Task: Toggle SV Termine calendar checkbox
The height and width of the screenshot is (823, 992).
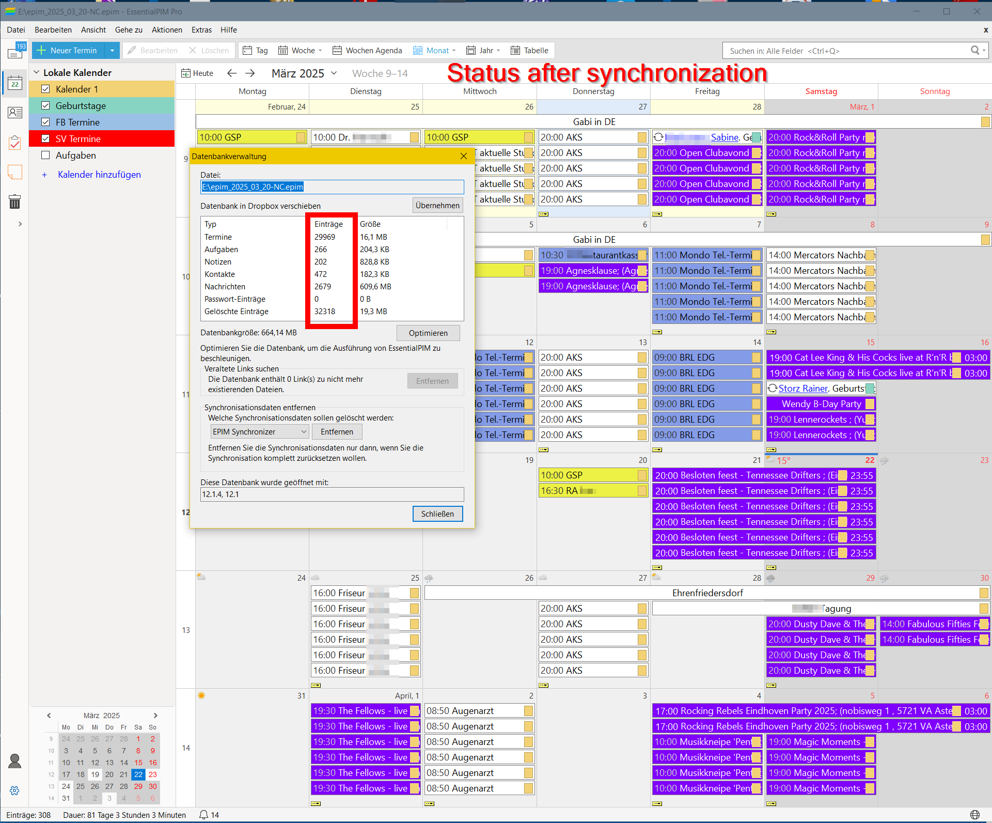Action: [x=45, y=138]
